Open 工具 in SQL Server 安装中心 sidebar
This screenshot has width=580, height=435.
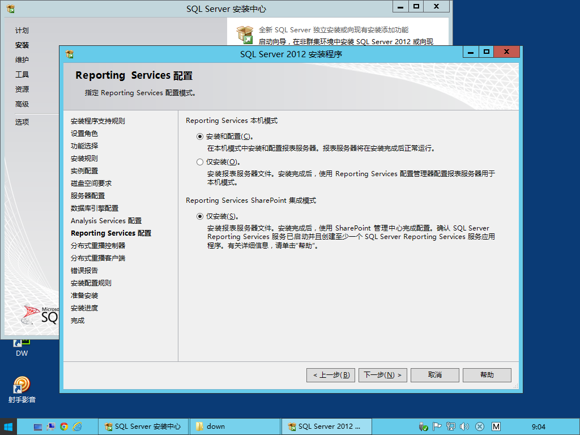(x=22, y=74)
